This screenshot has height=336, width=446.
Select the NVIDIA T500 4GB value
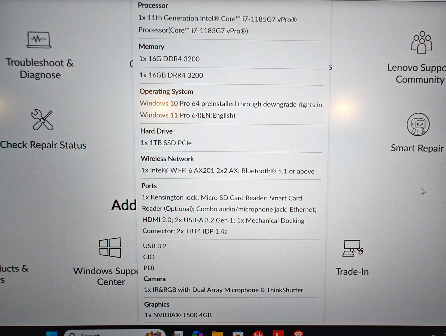(178, 315)
